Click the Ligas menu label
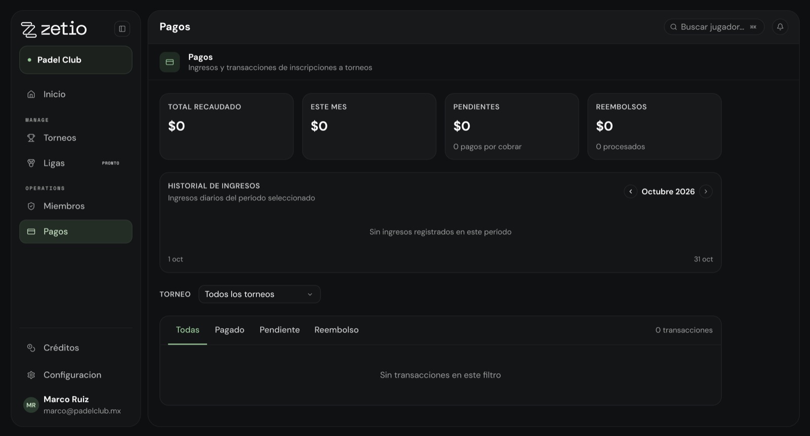This screenshot has width=810, height=436. tap(54, 163)
